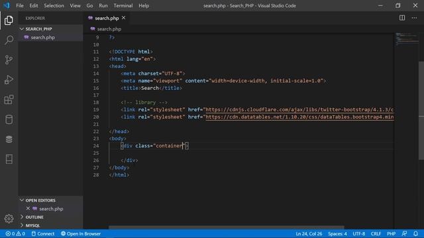Open the Go menu
The image size is (424, 238).
(x=89, y=5)
